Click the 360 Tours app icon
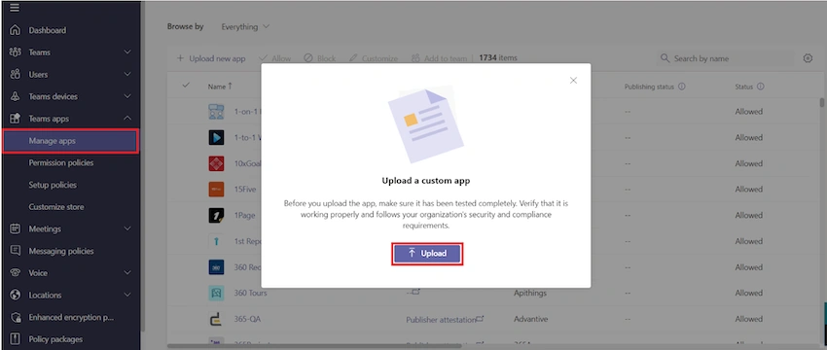The width and height of the screenshot is (827, 350). point(216,293)
